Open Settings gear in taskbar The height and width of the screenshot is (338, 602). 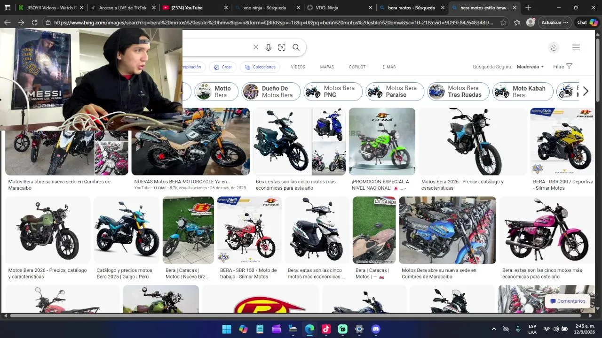click(359, 329)
